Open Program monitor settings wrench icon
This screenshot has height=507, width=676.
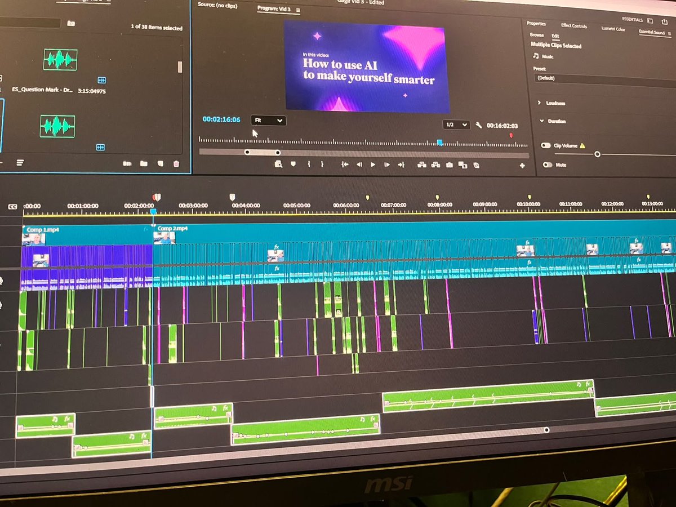pyautogui.click(x=479, y=125)
